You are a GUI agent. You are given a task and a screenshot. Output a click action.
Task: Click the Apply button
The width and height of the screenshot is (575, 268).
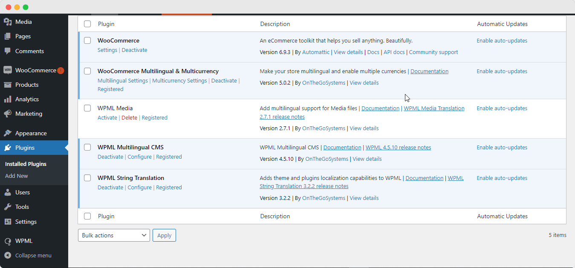(x=164, y=235)
